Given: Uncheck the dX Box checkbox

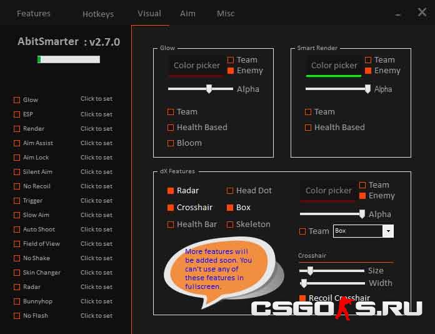Looking at the screenshot, I should (x=230, y=208).
